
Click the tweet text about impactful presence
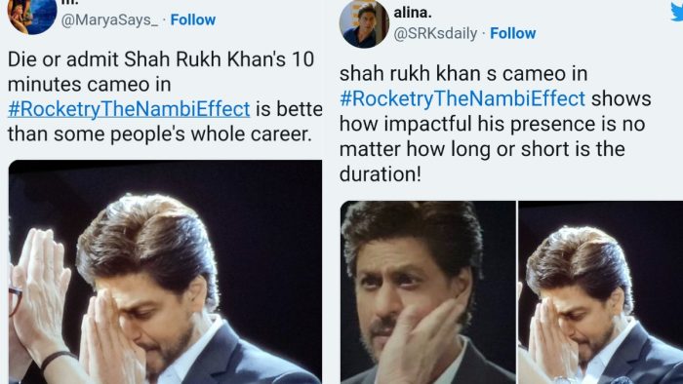click(495, 124)
